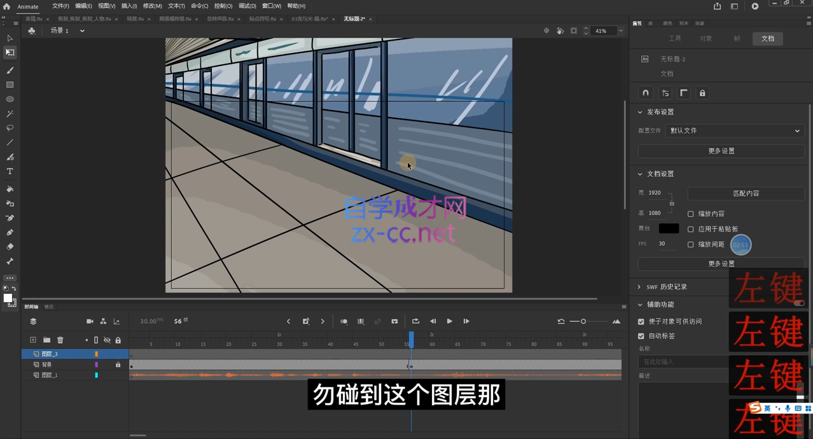Screen dimensions: 813x439
Task: Toggle loop playback in the timeline
Action: pyautogui.click(x=415, y=321)
